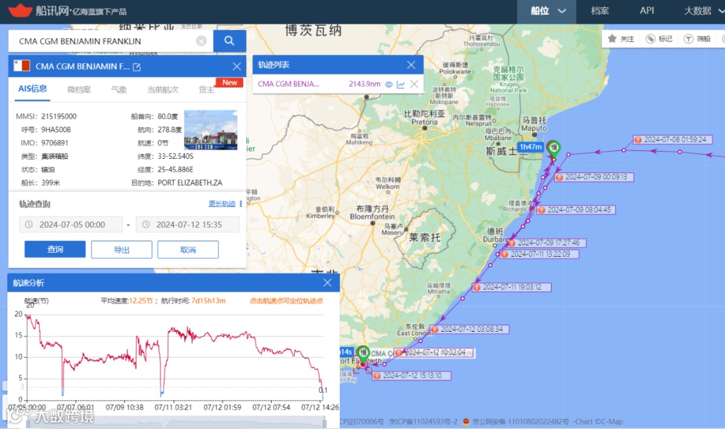Toggle track visibility eye icon in 轨迹列表
The width and height of the screenshot is (725, 429).
[389, 84]
